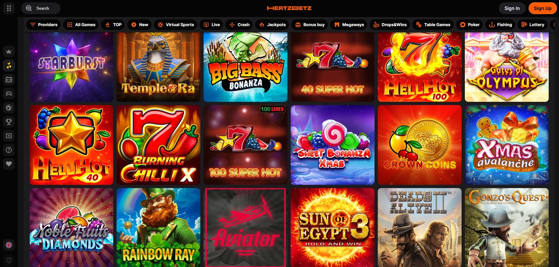
Task: Open the apps grid menu icon
Action: 9,8
